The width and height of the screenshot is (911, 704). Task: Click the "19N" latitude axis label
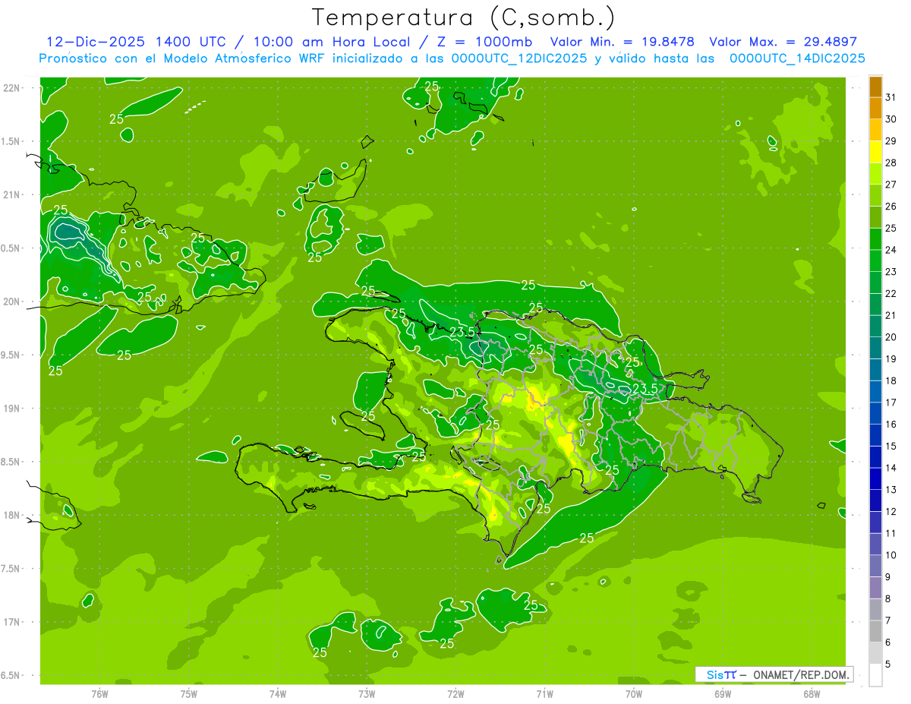[12, 408]
